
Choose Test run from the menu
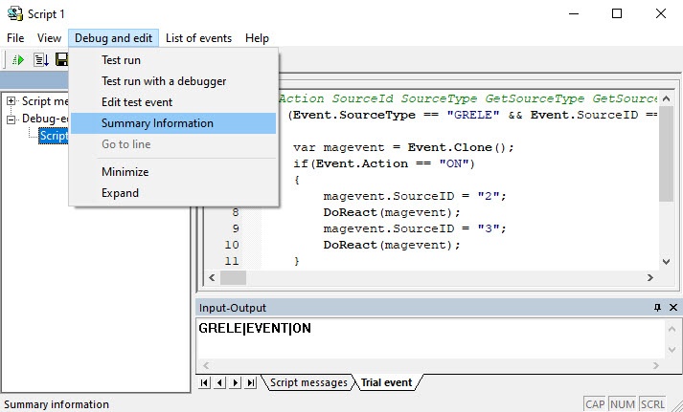(x=121, y=60)
